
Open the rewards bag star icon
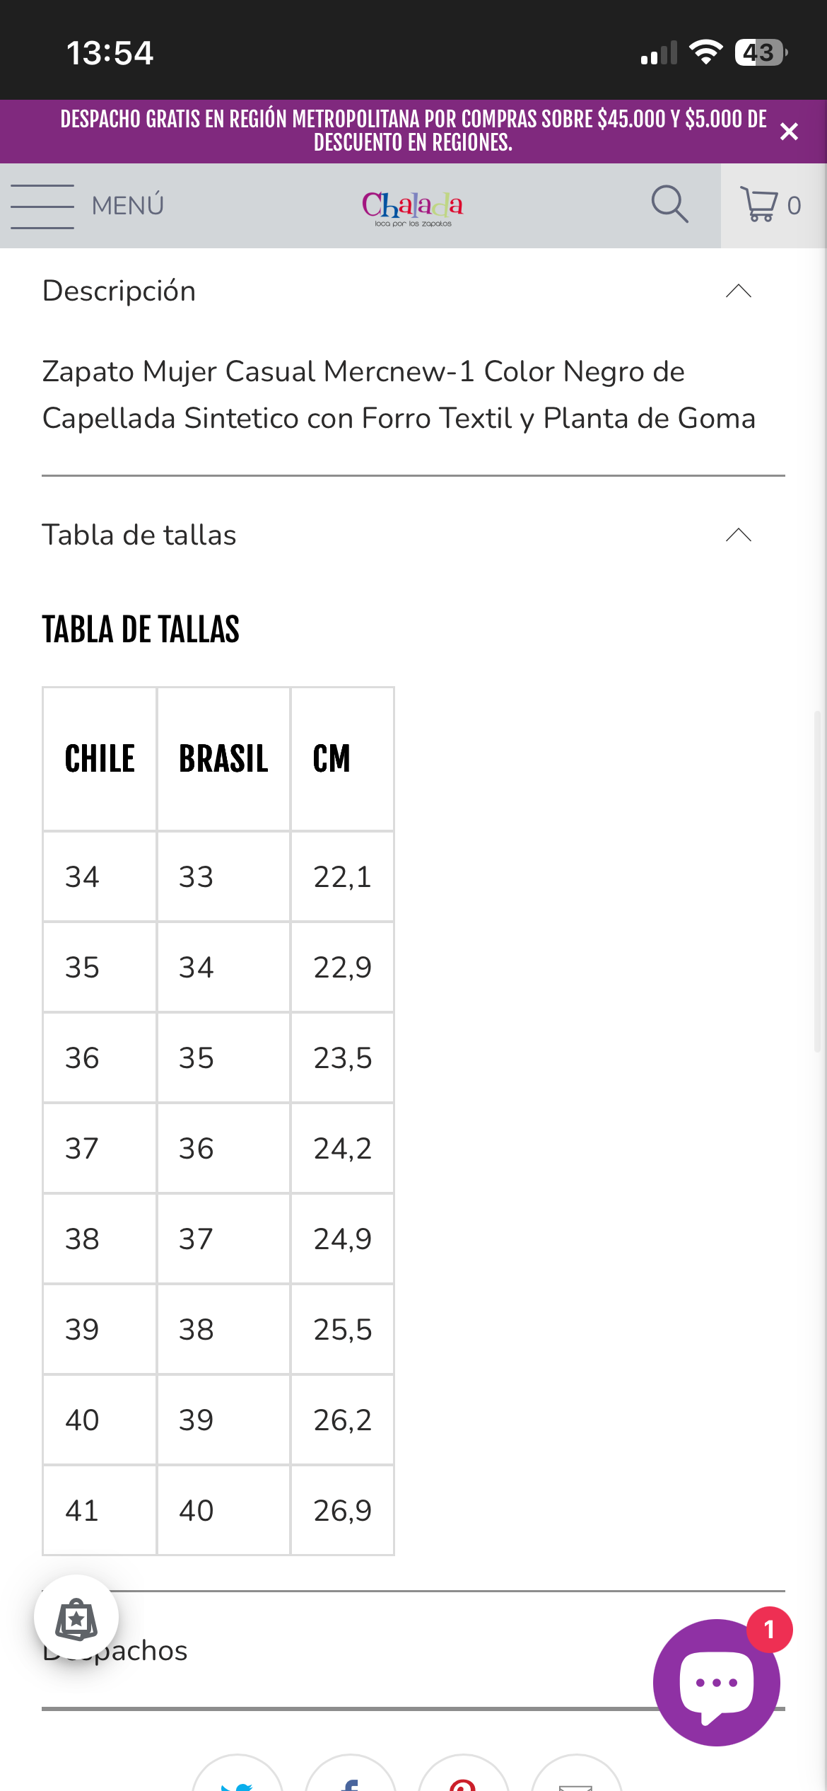(76, 1618)
